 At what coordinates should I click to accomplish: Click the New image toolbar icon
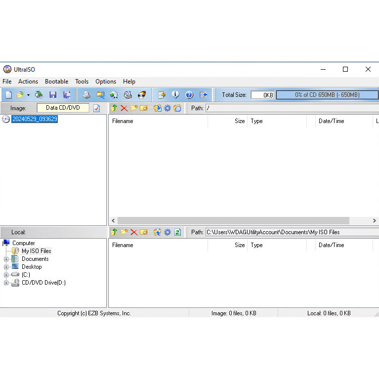(x=8, y=95)
